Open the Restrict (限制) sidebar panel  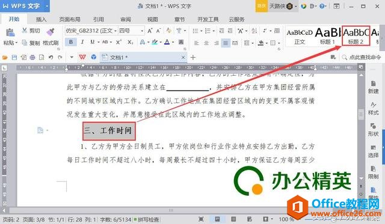click(x=373, y=172)
